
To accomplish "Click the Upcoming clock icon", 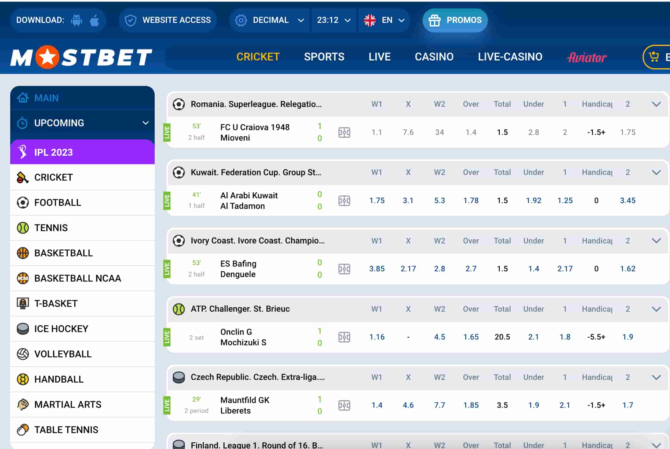I will click(x=23, y=123).
